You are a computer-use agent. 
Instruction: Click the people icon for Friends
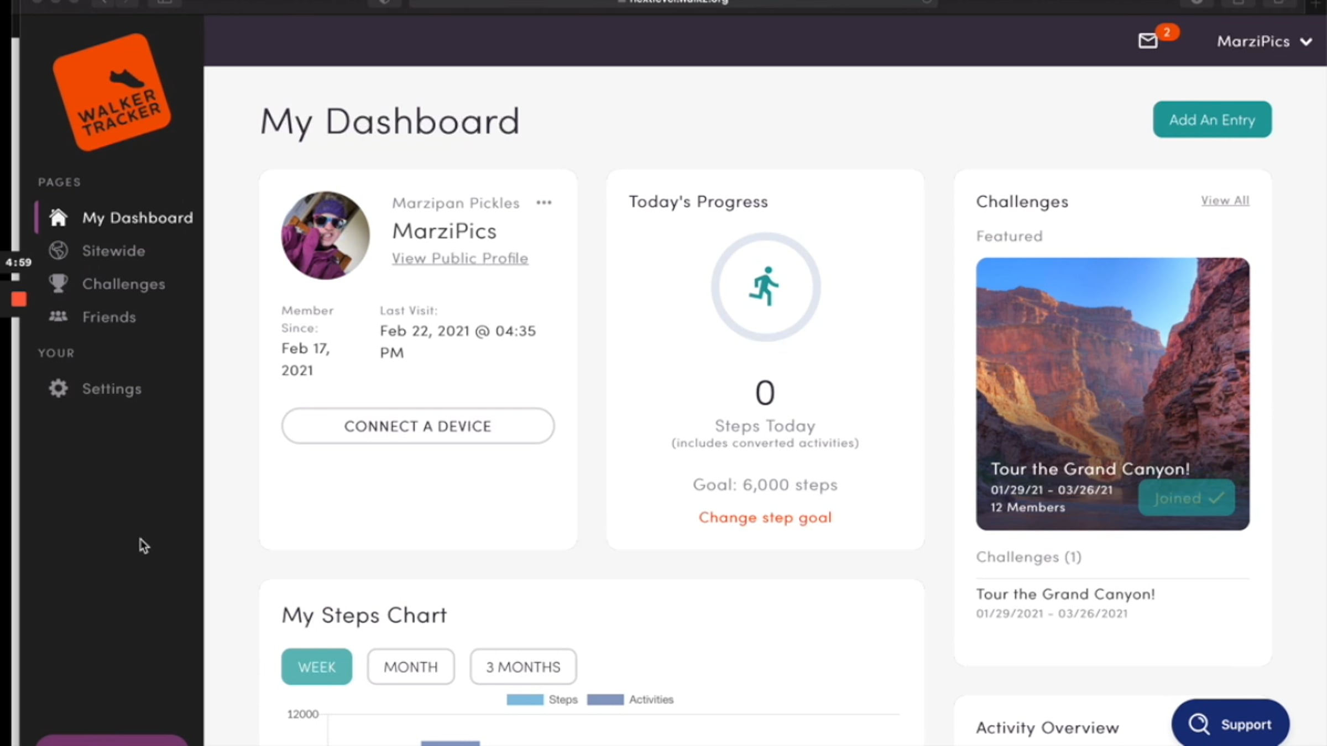point(58,317)
